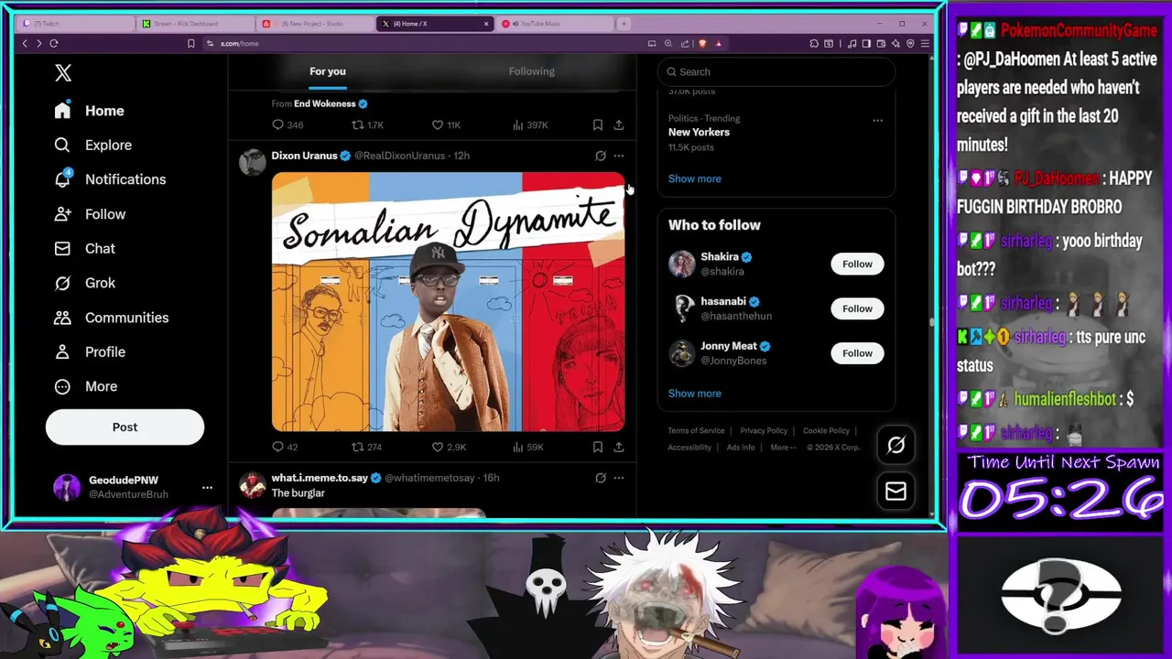
Task: Open the floating Grok button
Action: (895, 445)
